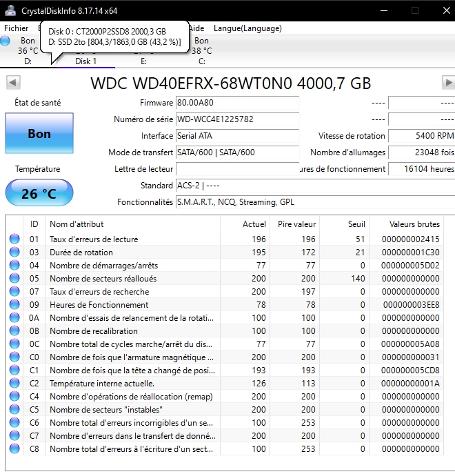Go to next disk with right arrow

(447, 83)
